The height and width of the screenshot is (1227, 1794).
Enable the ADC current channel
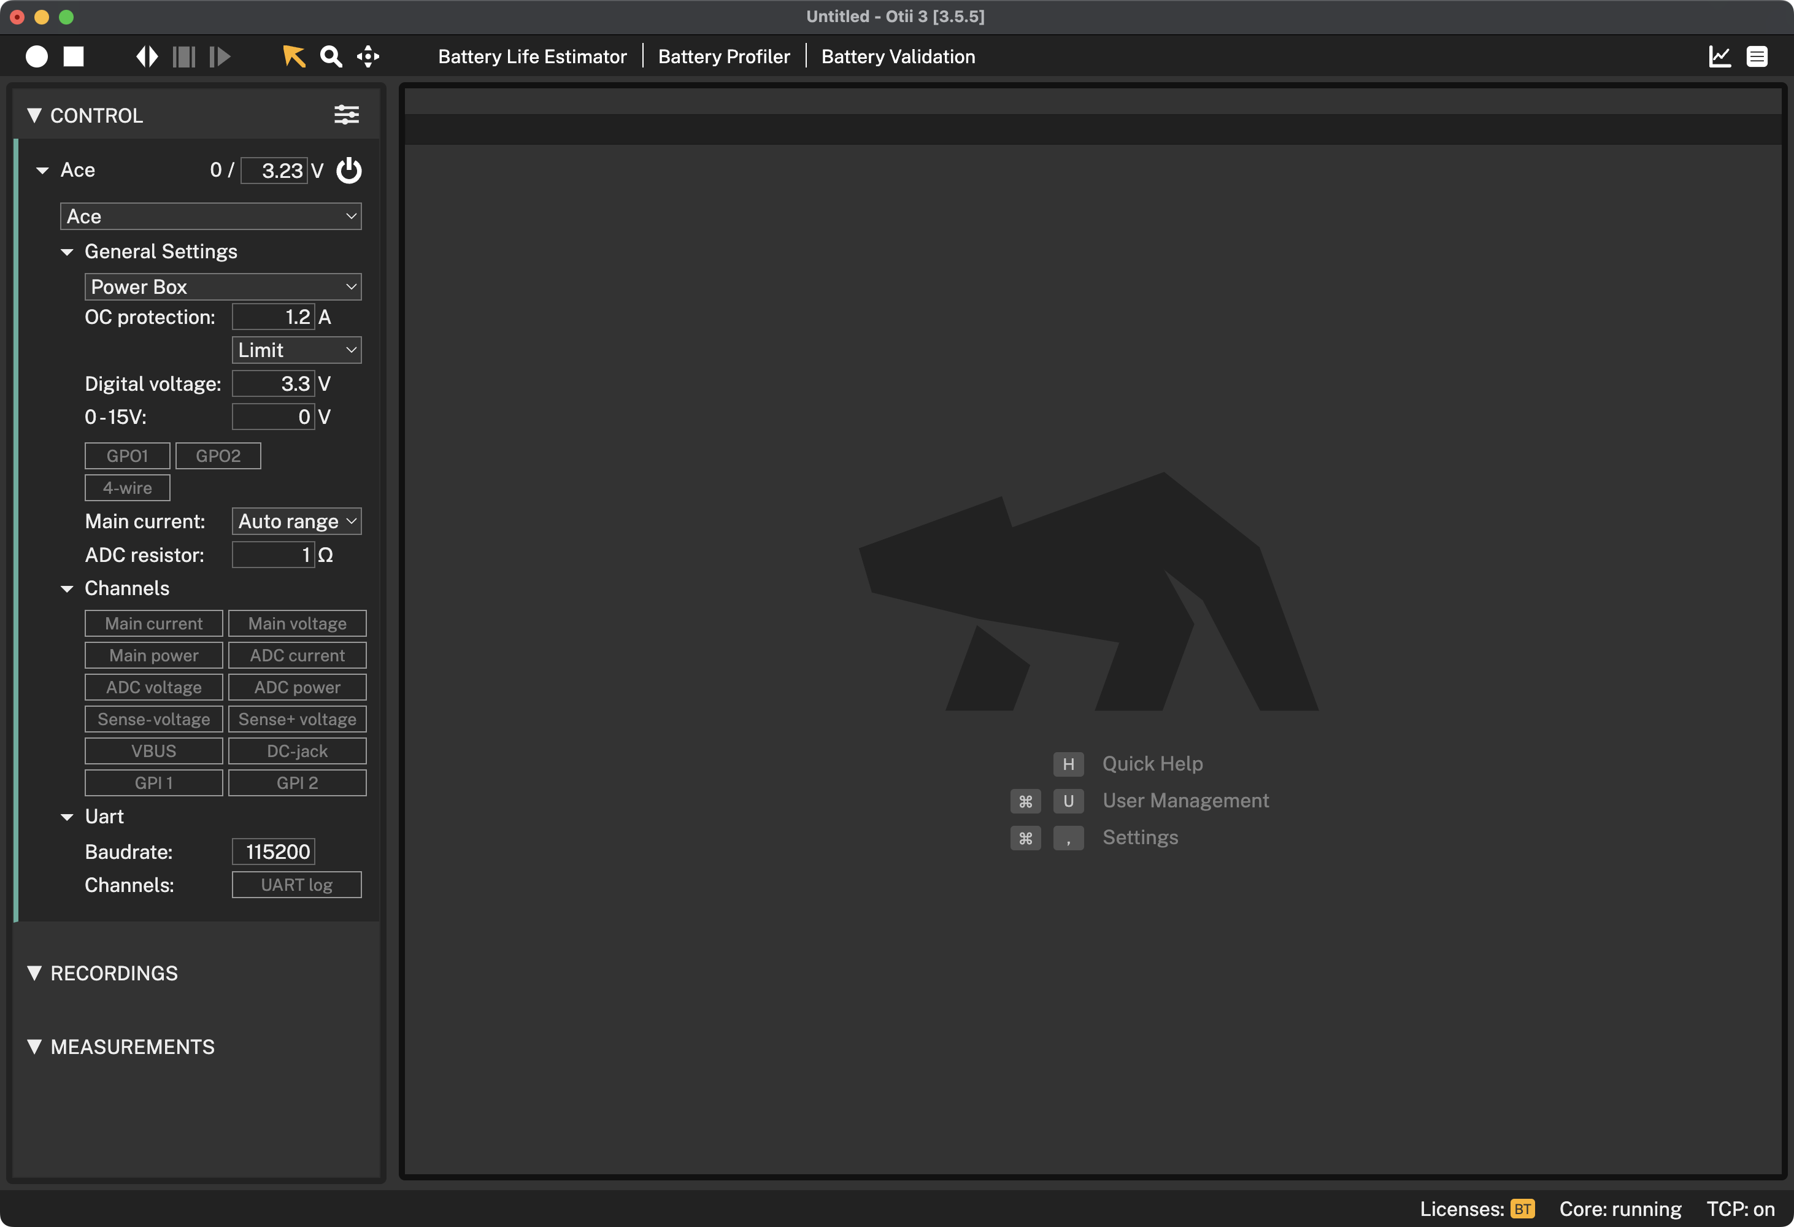click(x=297, y=655)
